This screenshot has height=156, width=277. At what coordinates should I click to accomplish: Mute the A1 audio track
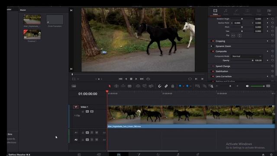(x=97, y=133)
